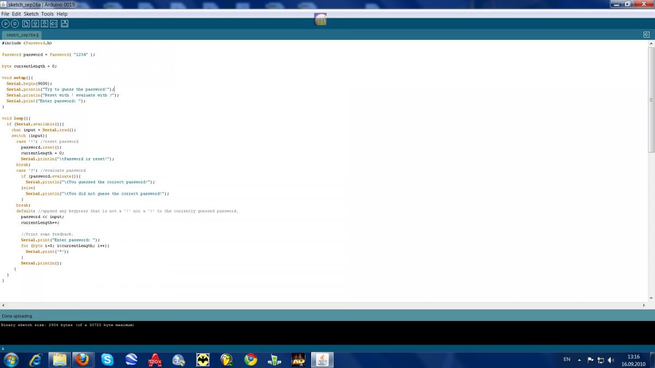Open the system volume control
This screenshot has height=368, width=655.
611,360
